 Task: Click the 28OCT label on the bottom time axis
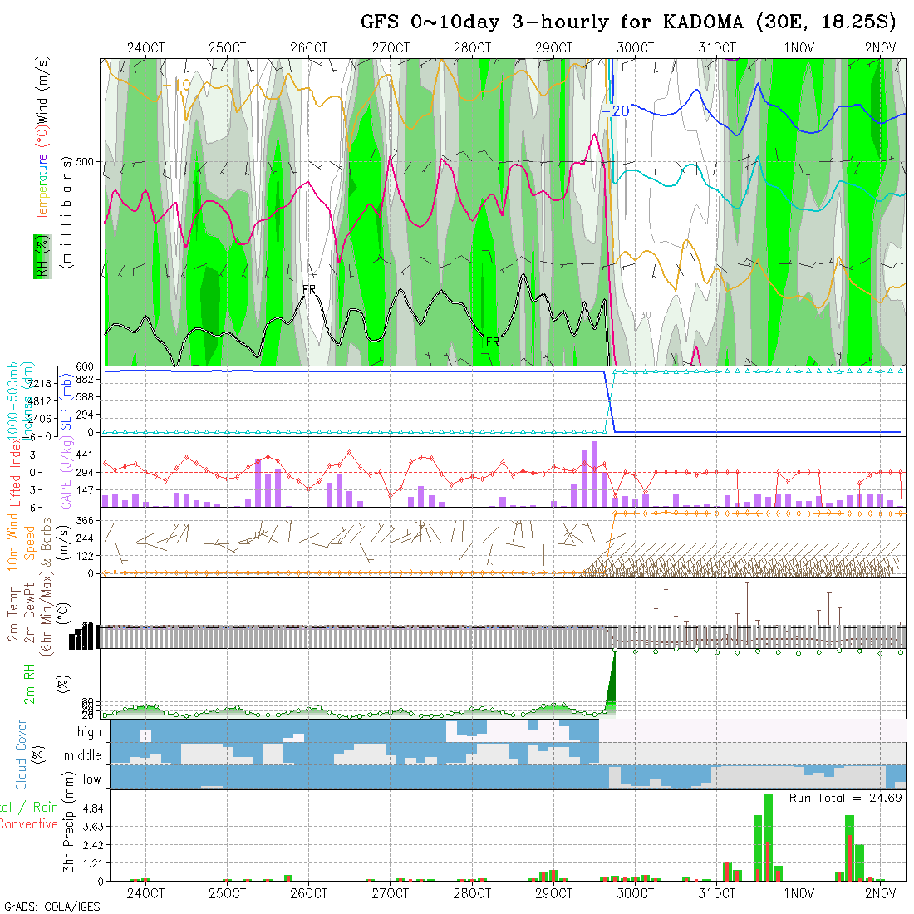click(472, 893)
